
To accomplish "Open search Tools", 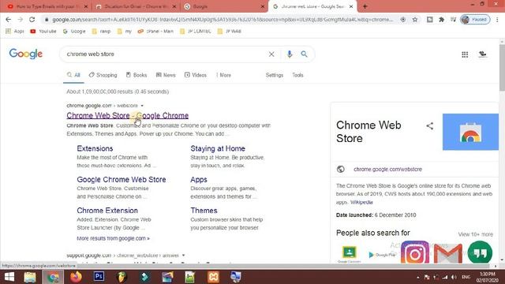I will pos(297,75).
